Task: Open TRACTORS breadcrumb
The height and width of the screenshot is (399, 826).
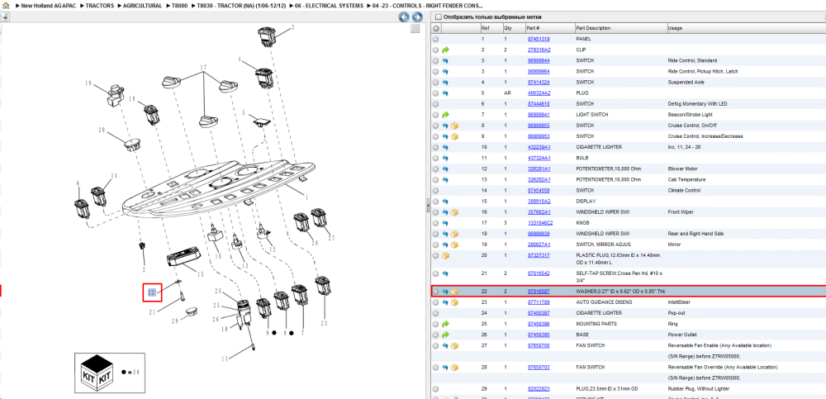Action: pyautogui.click(x=100, y=5)
